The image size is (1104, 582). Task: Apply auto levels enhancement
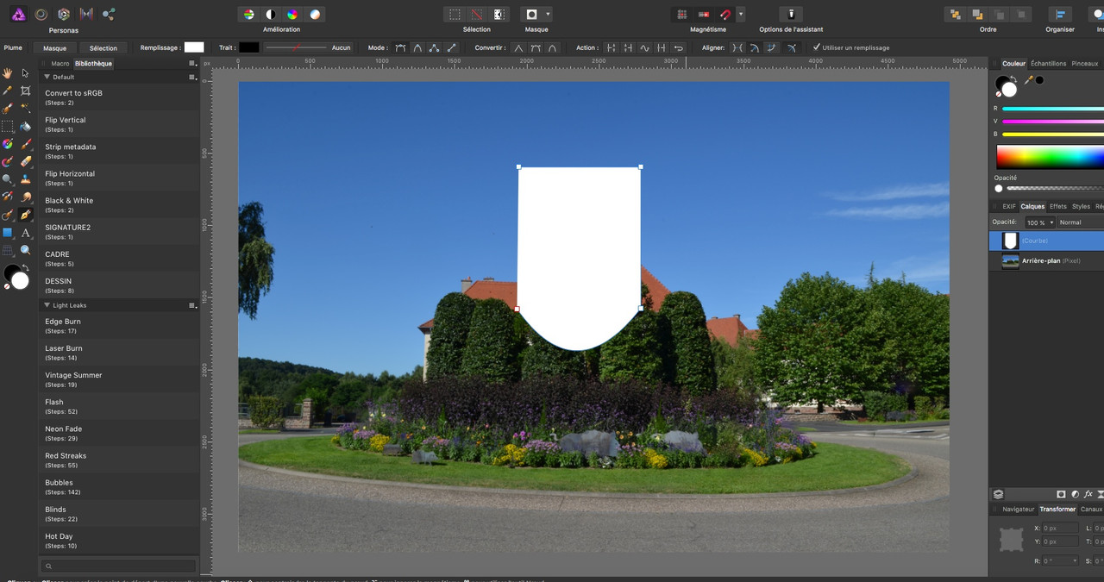tap(248, 14)
